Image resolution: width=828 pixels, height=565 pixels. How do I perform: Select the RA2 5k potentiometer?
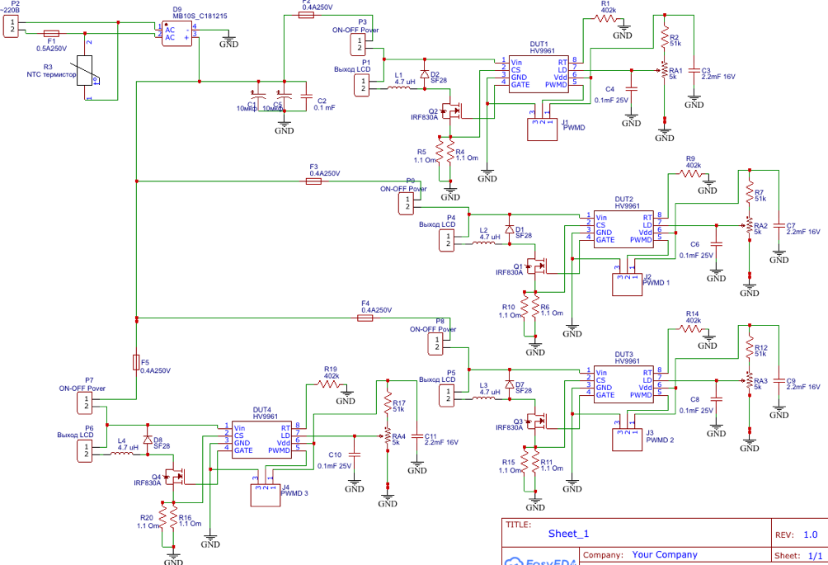(x=749, y=225)
